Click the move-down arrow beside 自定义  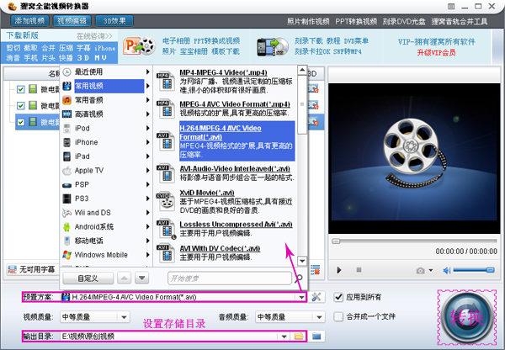tap(141, 278)
